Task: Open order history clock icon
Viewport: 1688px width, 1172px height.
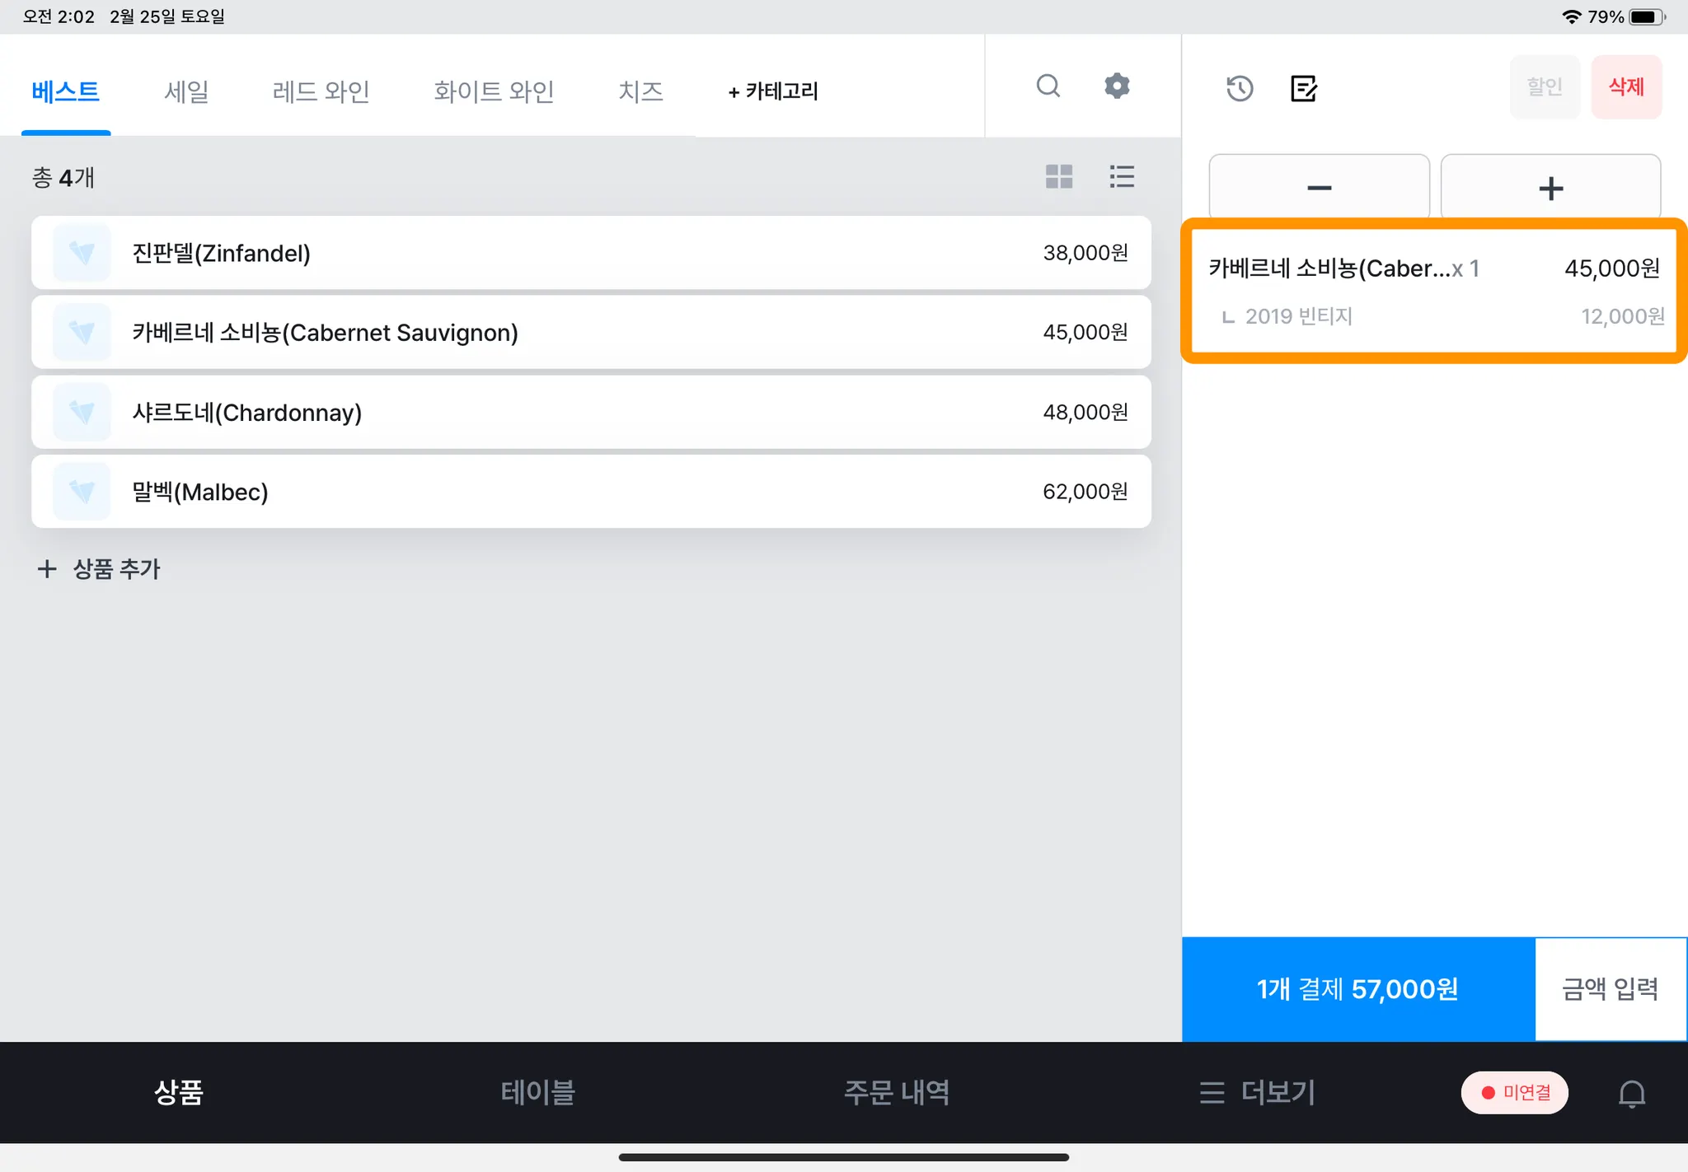Action: coord(1240,88)
